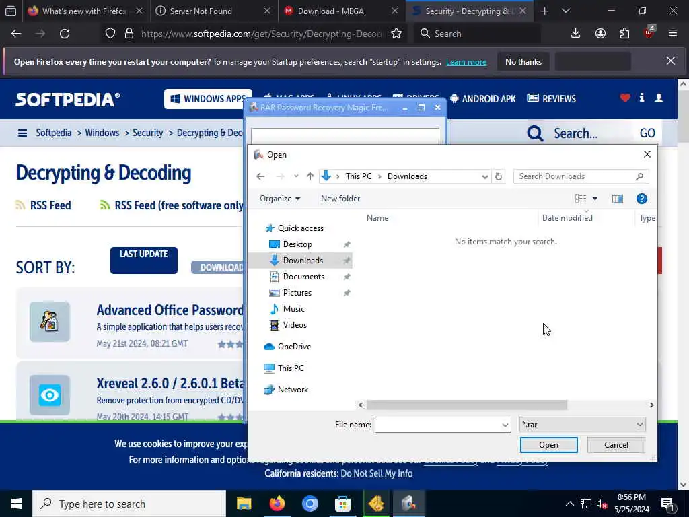
Task: Select the Windows Apps menu on Softpedia
Action: (x=207, y=99)
